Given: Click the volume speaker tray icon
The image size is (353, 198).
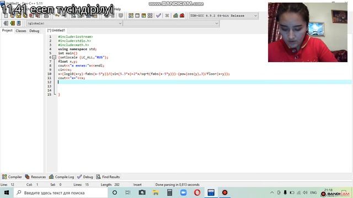Looking at the screenshot, I should [305, 193].
